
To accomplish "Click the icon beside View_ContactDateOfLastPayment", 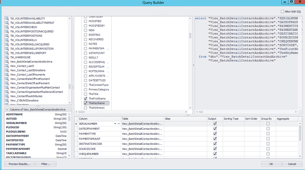I will pos(7,83).
